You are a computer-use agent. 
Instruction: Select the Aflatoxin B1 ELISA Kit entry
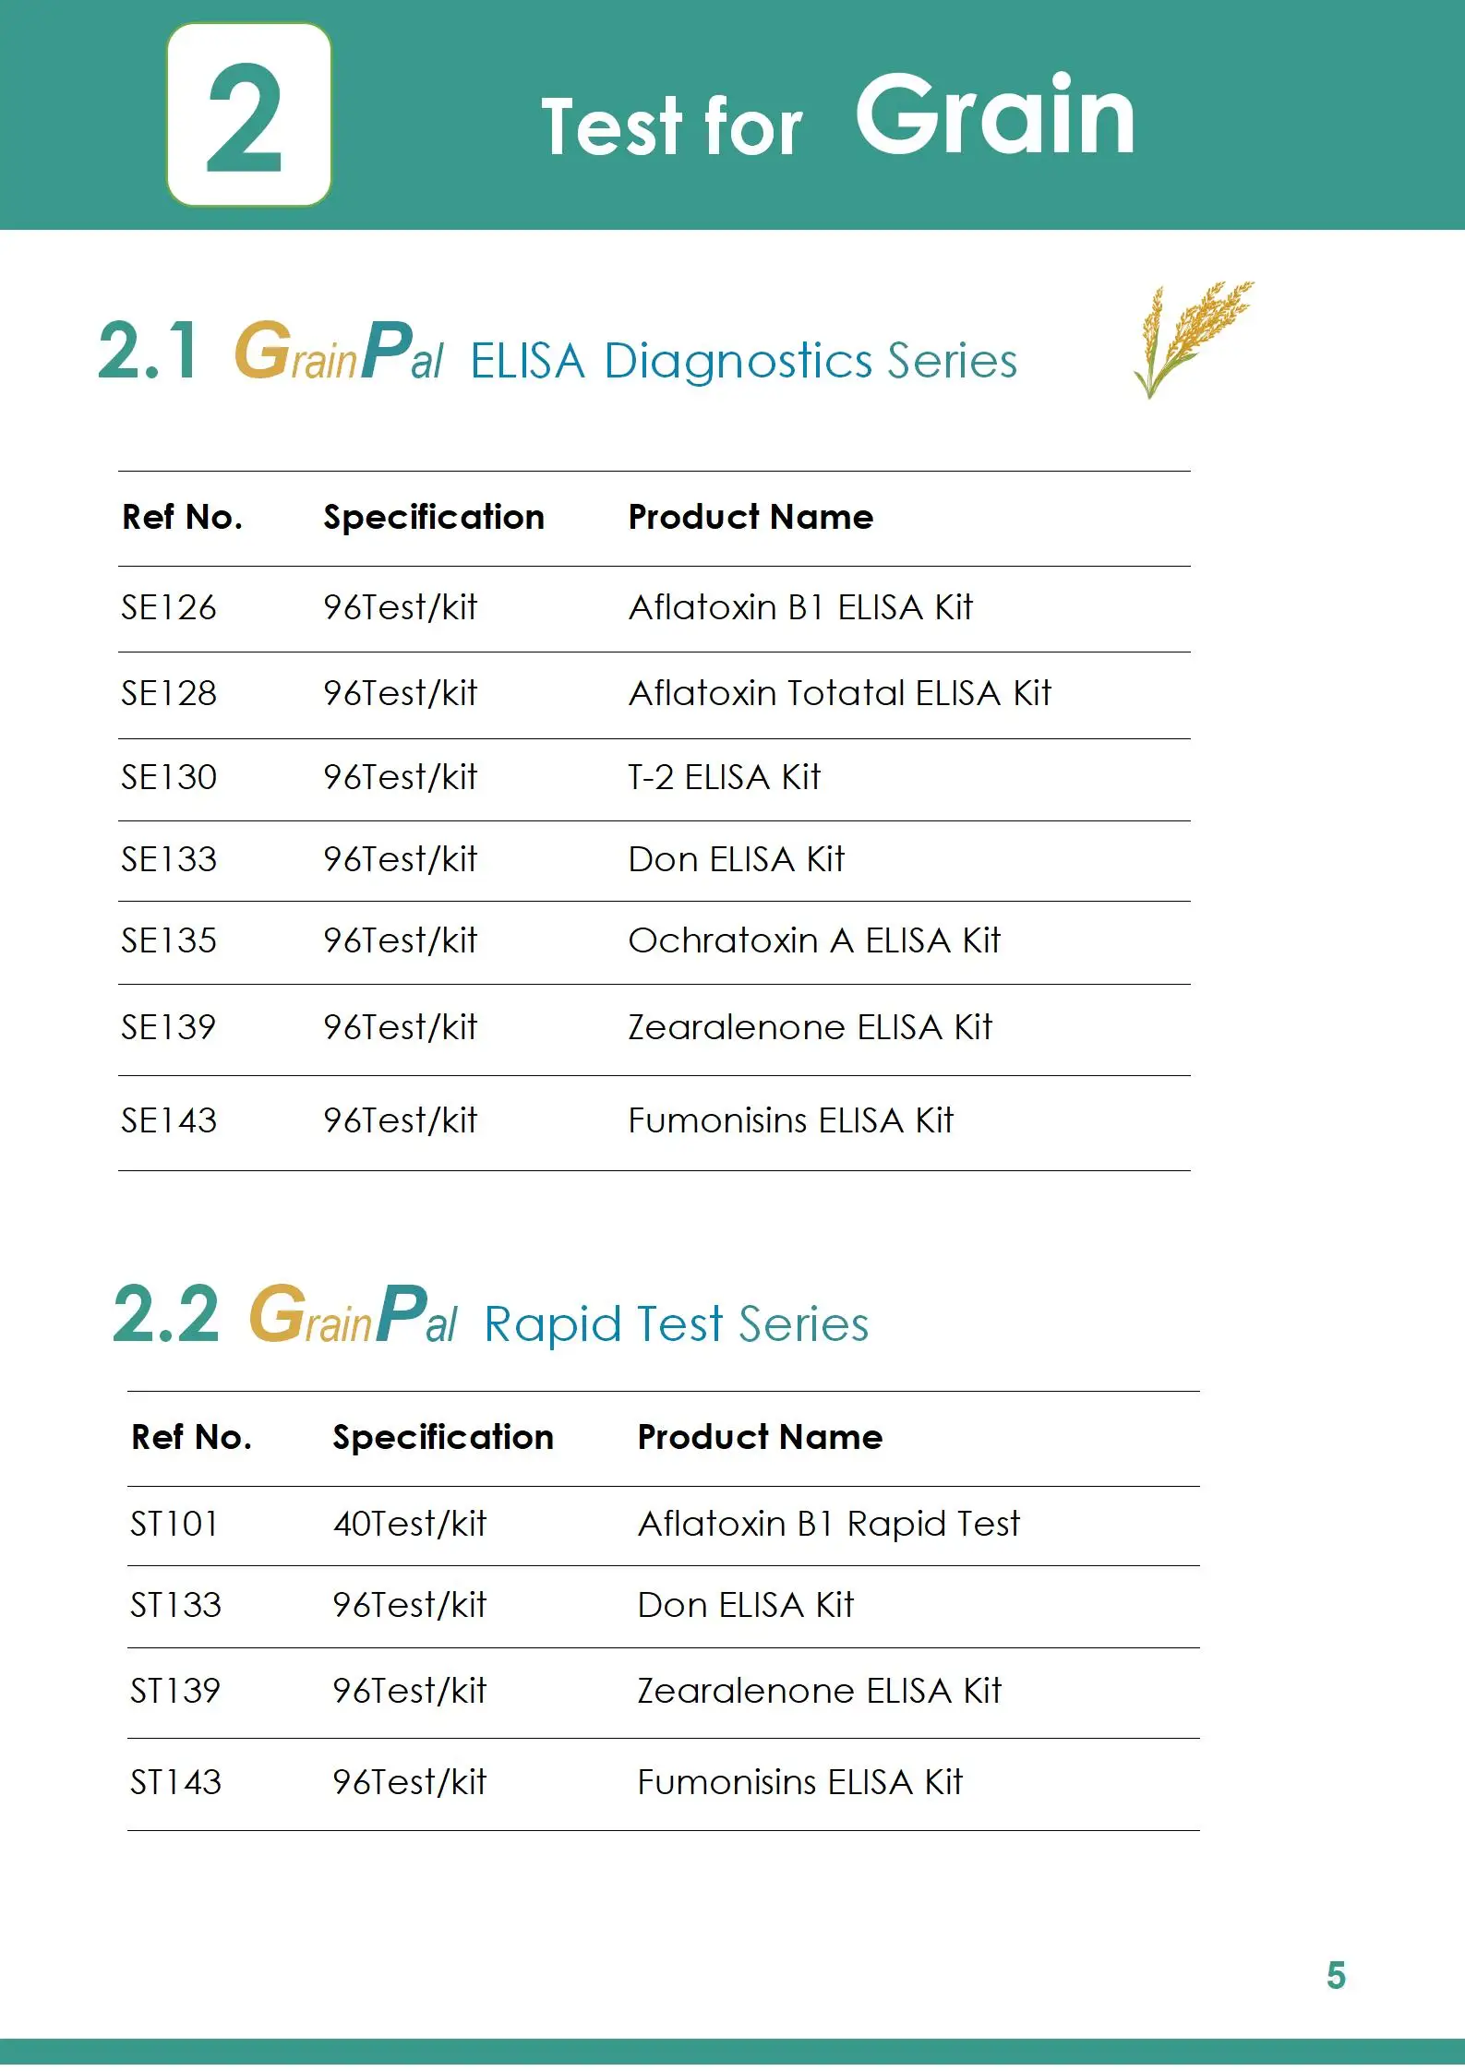[x=800, y=608]
